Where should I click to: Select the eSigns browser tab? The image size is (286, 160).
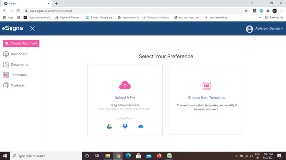tap(26, 4)
